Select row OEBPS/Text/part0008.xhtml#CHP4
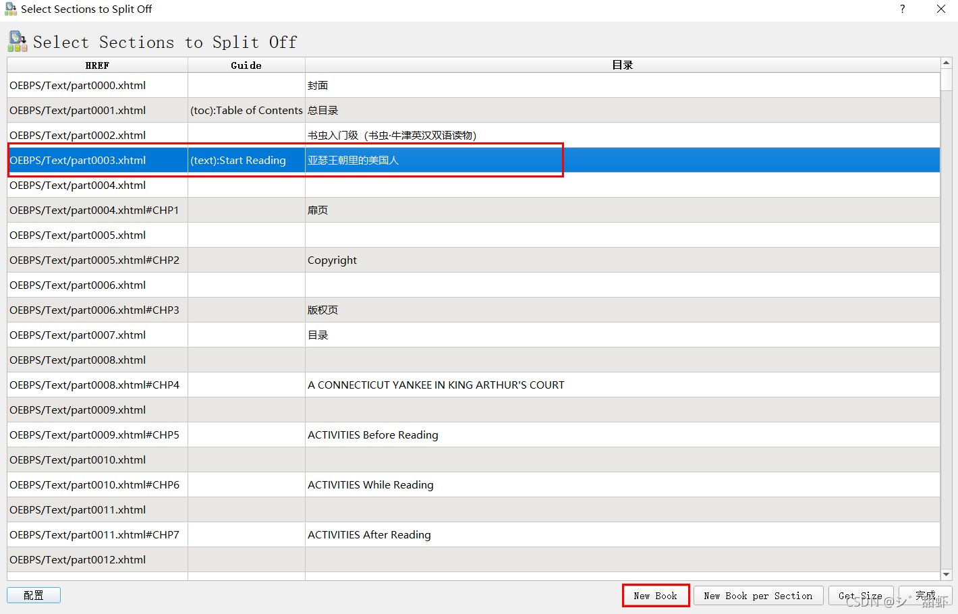Viewport: 958px width, 614px height. [473, 385]
